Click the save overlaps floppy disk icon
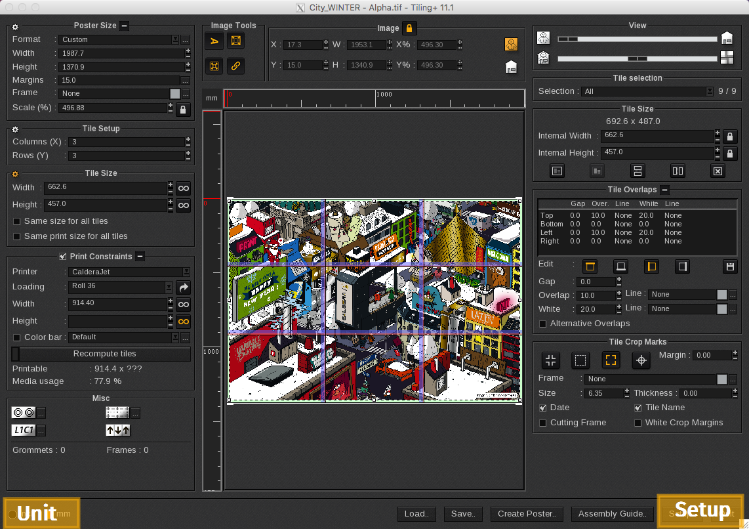Screen dimensions: 749x529 click(729, 266)
